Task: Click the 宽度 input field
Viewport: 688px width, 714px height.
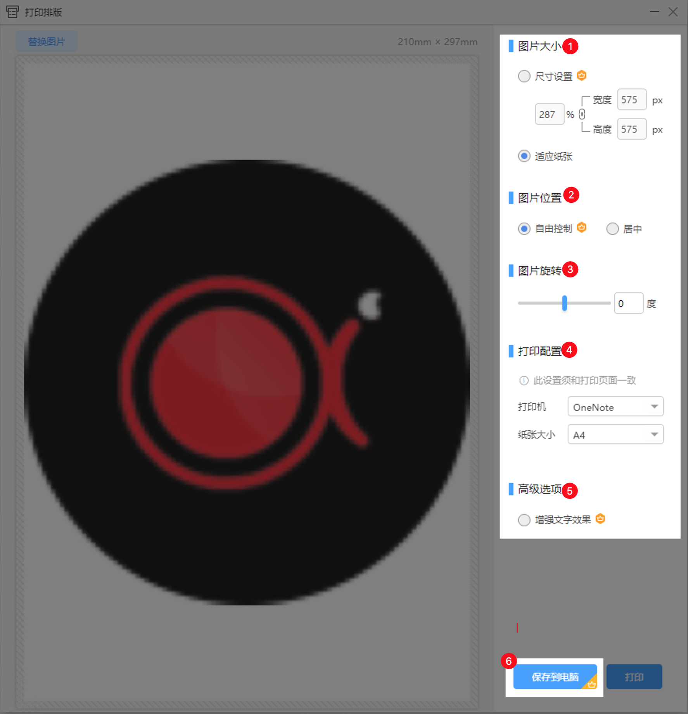Action: coord(631,100)
